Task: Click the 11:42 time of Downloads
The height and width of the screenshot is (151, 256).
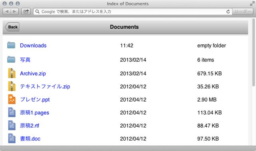Action: coord(126,45)
